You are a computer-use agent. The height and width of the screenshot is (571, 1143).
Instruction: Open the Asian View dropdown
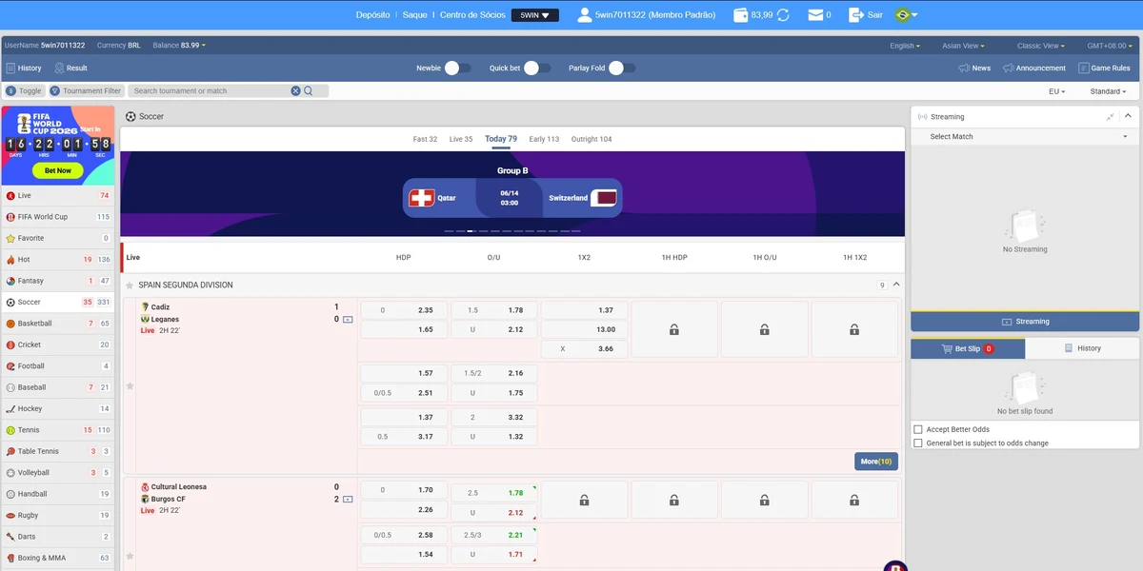[x=963, y=46]
